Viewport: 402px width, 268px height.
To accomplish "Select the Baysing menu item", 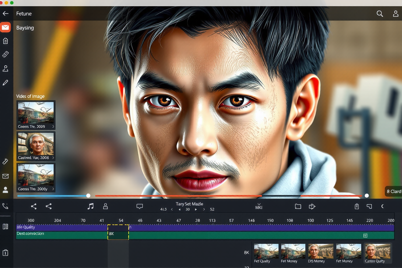I will click(25, 28).
